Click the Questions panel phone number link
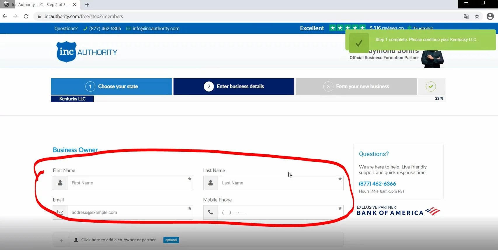This screenshot has width=498, height=250. (377, 184)
